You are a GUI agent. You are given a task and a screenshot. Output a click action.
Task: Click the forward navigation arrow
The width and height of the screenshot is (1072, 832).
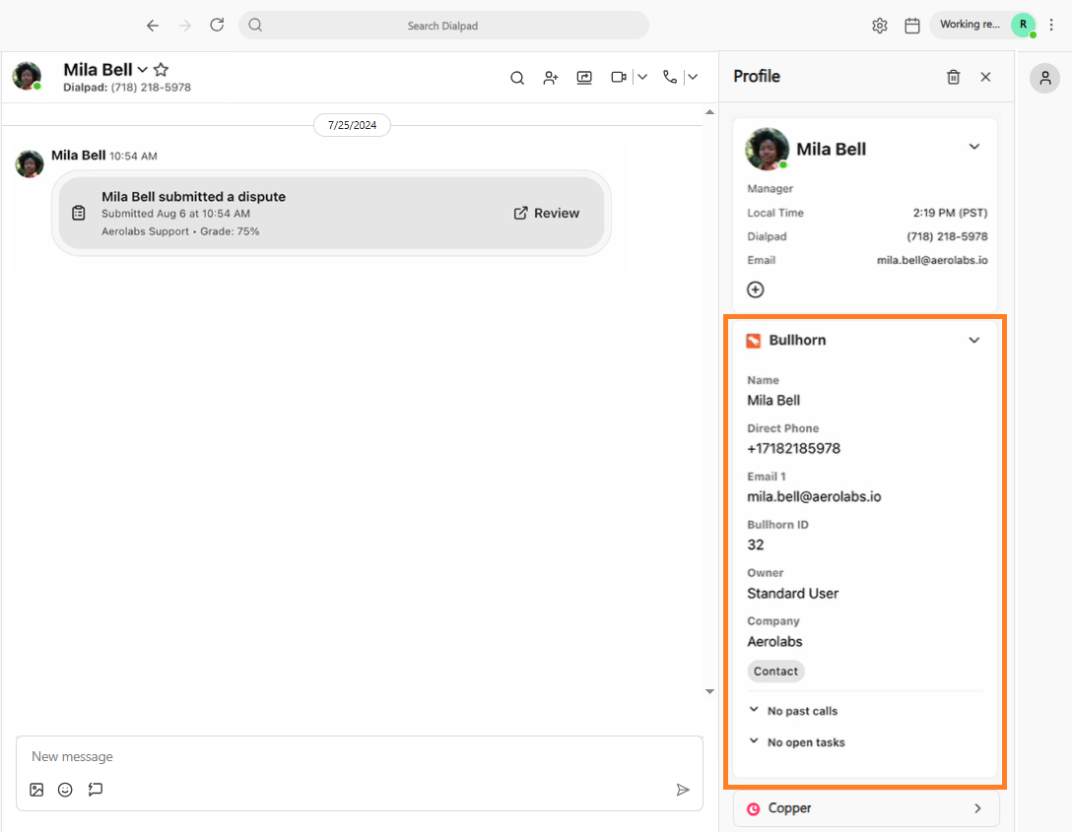tap(185, 26)
